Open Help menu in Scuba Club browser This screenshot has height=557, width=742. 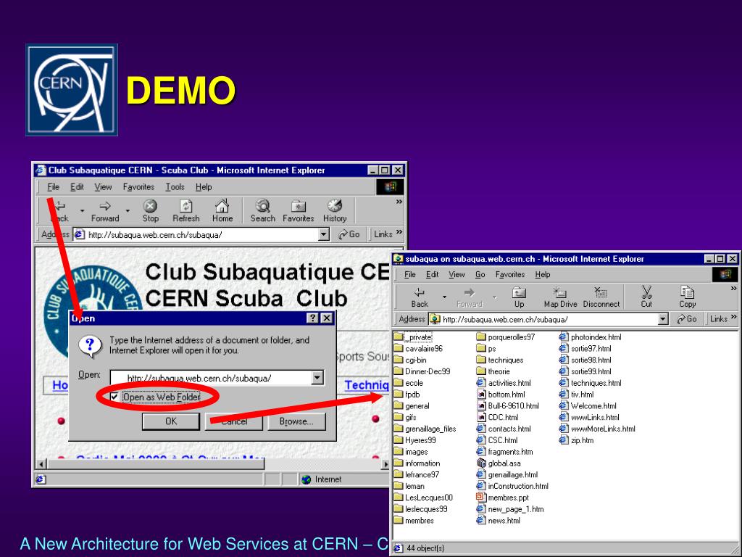[204, 187]
